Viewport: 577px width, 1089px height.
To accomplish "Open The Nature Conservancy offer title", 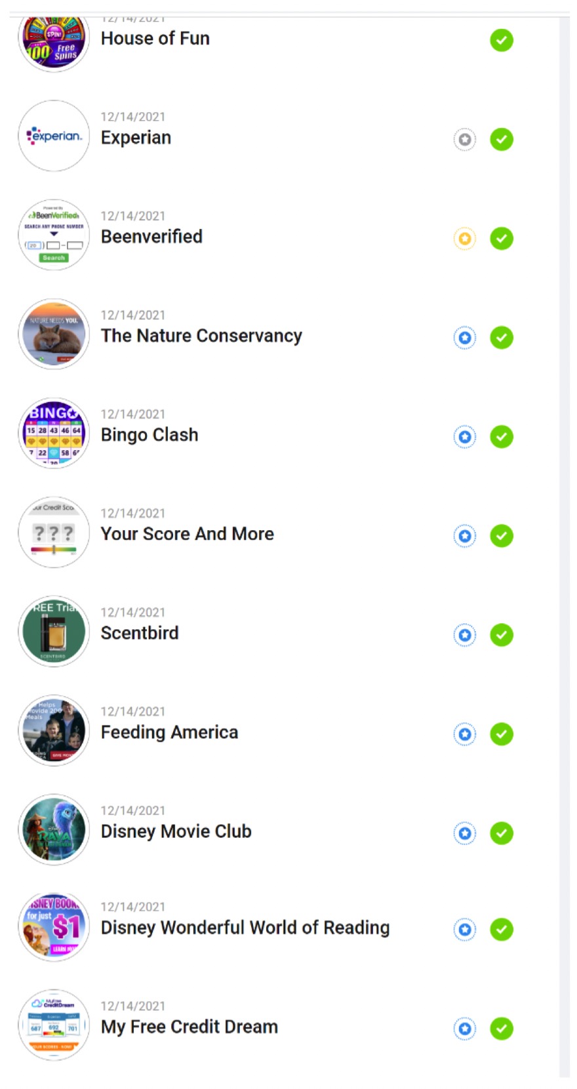I will click(x=201, y=336).
